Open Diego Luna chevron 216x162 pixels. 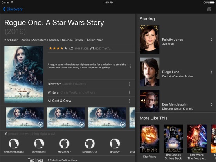(212, 72)
